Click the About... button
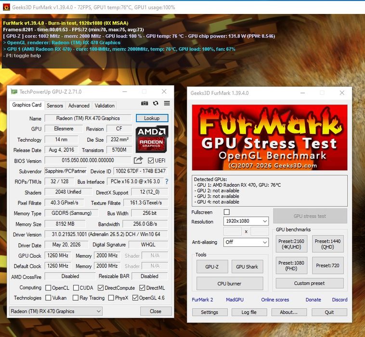365x337 pixels. [x=288, y=312]
